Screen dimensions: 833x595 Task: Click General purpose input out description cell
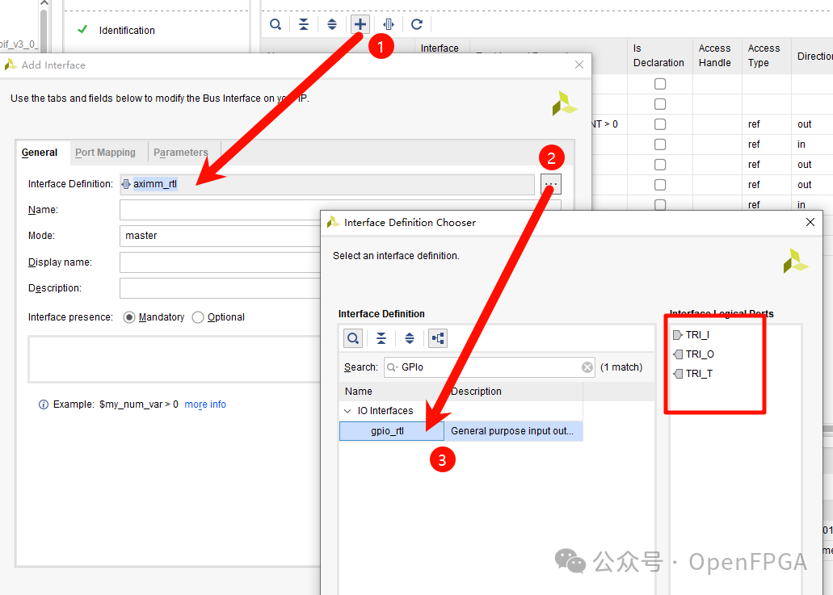(x=513, y=431)
